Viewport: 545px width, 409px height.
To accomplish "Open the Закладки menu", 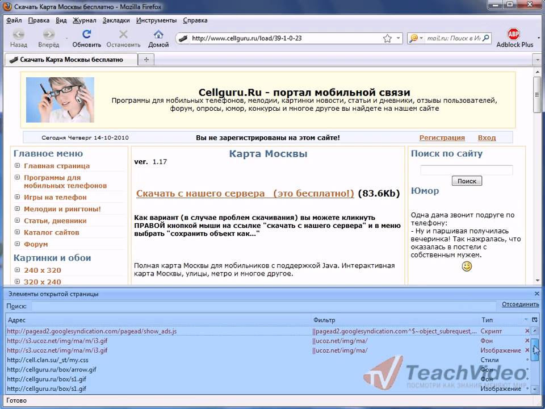I will (116, 20).
